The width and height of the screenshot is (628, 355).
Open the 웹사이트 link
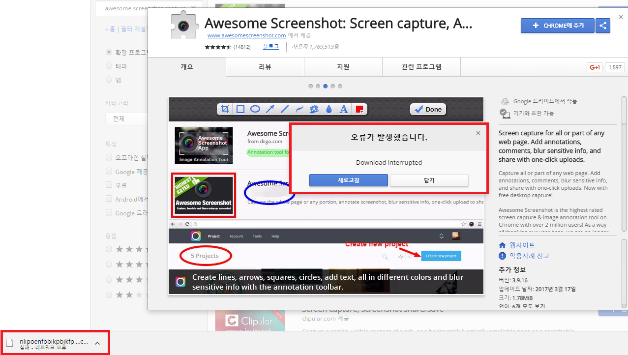522,245
